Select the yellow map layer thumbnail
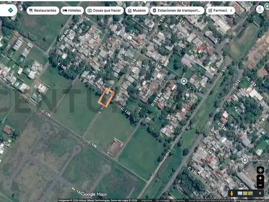The height and width of the screenshot is (202, 269). click(245, 193)
